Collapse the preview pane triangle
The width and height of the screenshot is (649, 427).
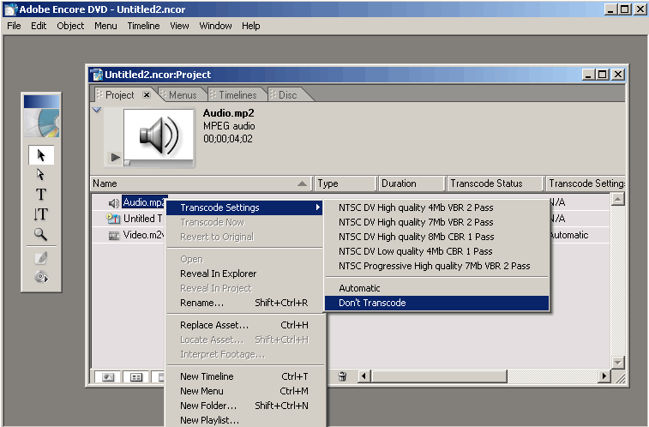pos(97,110)
